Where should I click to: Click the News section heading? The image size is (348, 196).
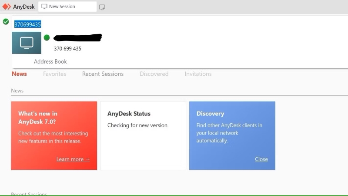[x=17, y=91]
